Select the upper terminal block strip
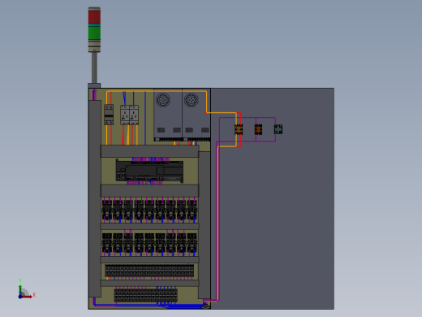This screenshot has height=317, width=422. (x=149, y=271)
